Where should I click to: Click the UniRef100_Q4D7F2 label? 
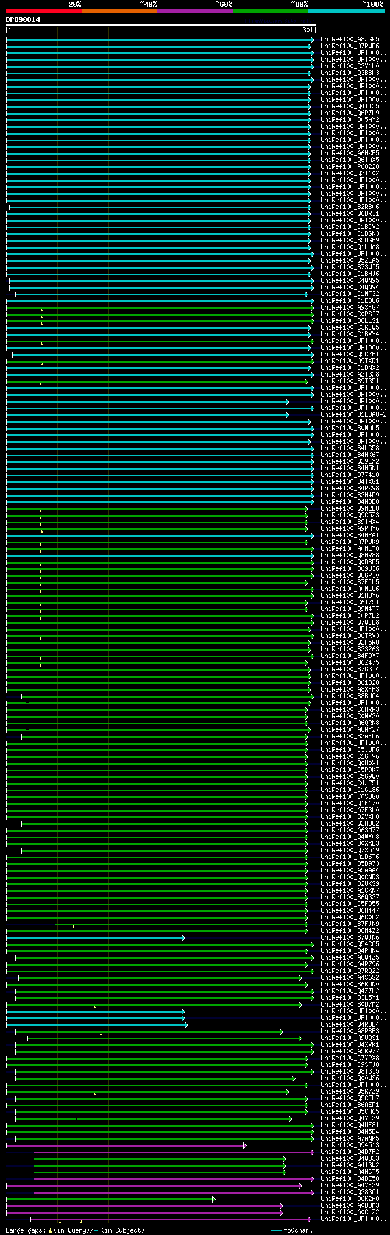pyautogui.click(x=350, y=1152)
